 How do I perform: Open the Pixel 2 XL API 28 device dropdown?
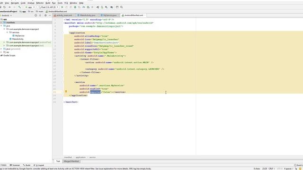48,7
